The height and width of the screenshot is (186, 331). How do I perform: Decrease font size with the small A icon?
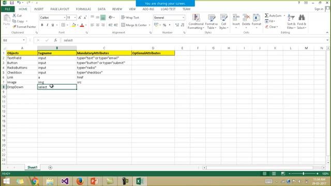(x=85, y=18)
